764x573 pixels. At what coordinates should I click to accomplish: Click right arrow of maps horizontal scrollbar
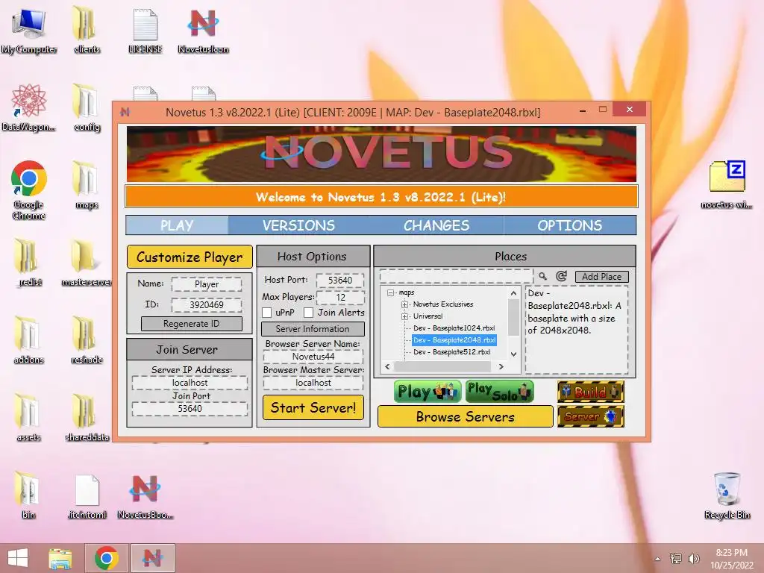pyautogui.click(x=501, y=366)
